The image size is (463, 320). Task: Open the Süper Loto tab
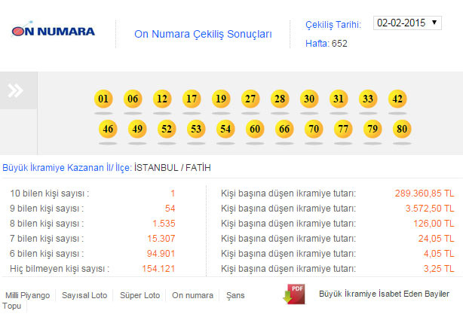[x=140, y=295]
